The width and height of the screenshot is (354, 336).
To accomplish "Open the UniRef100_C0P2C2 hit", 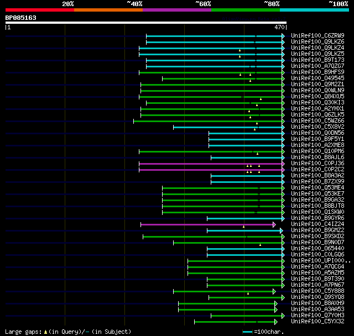I will pyautogui.click(x=317, y=170).
